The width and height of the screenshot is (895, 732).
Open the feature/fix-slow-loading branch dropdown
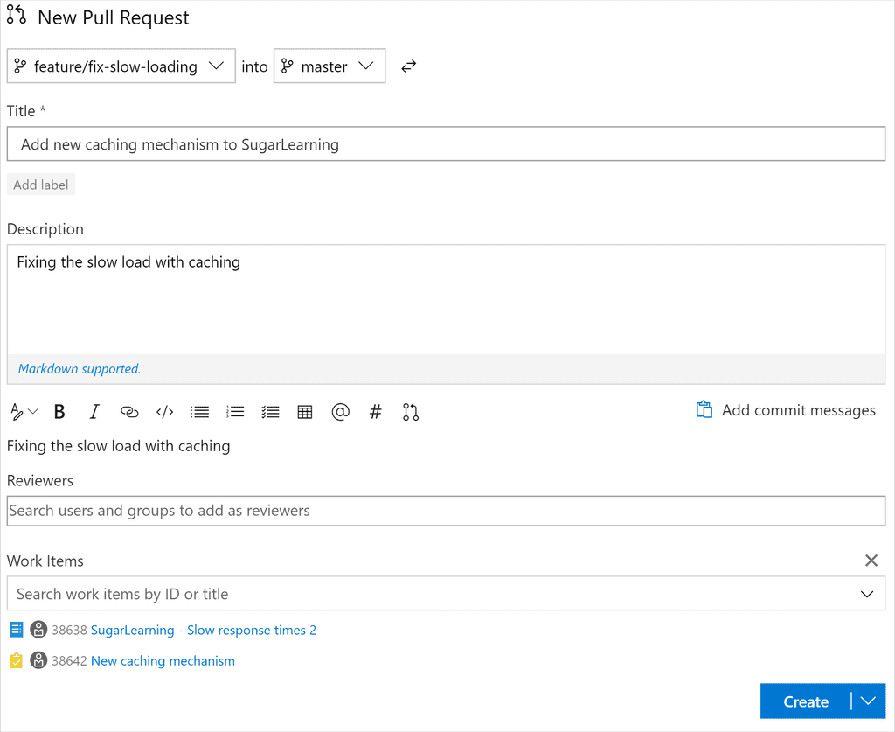216,66
